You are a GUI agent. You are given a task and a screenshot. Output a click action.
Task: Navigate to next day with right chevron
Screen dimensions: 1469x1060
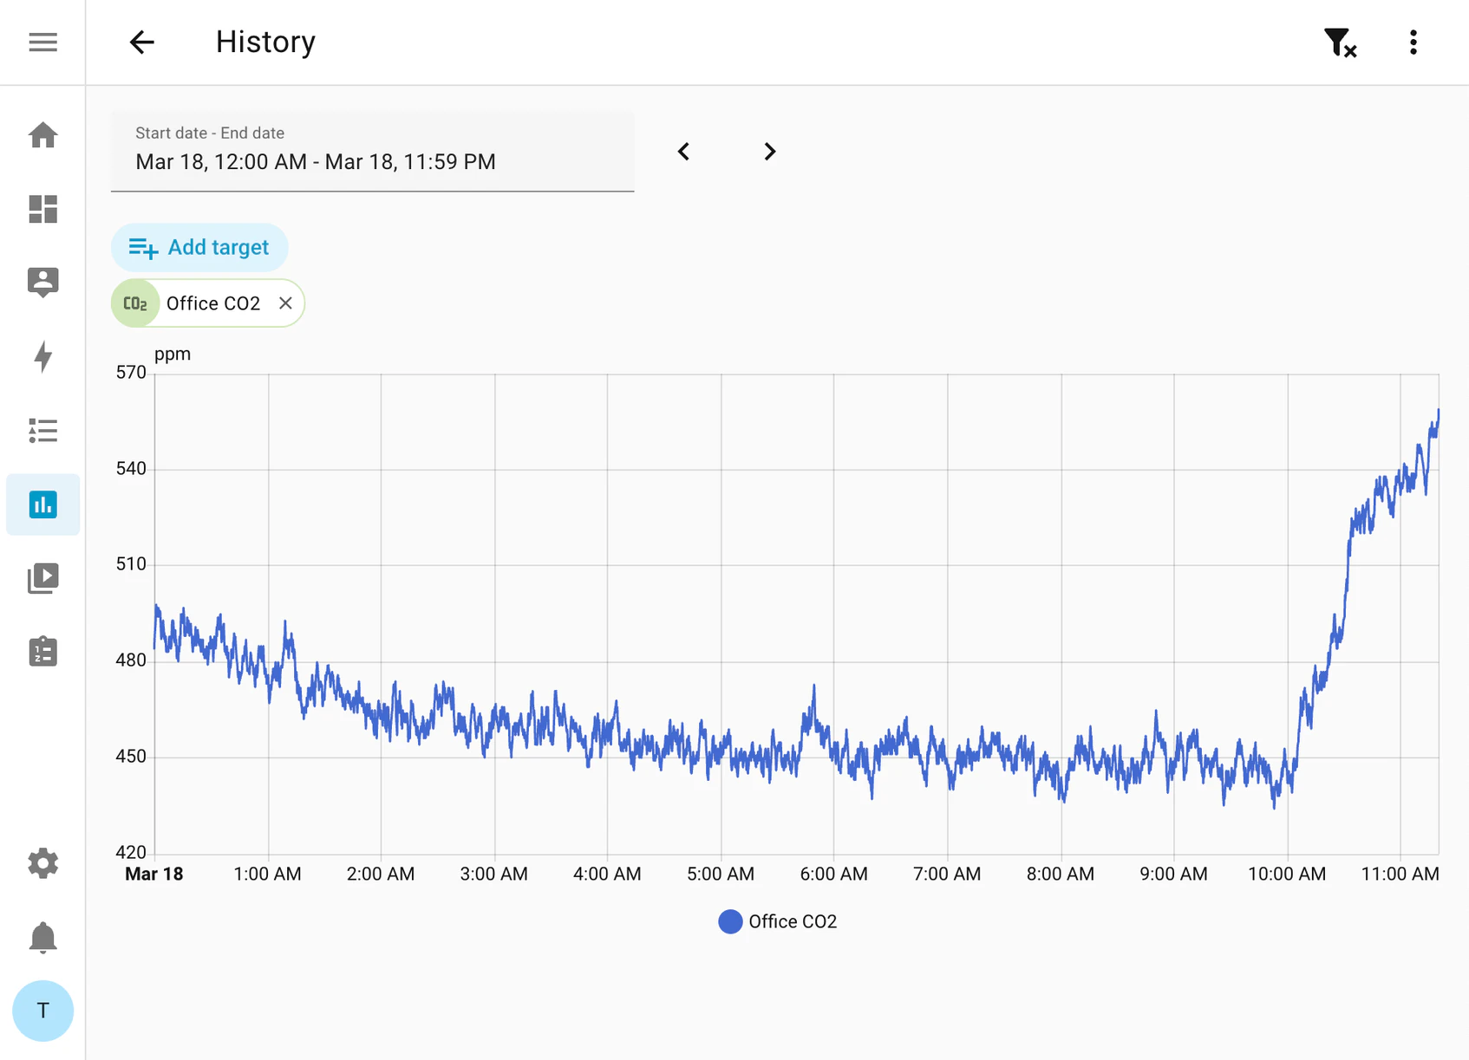click(x=768, y=152)
